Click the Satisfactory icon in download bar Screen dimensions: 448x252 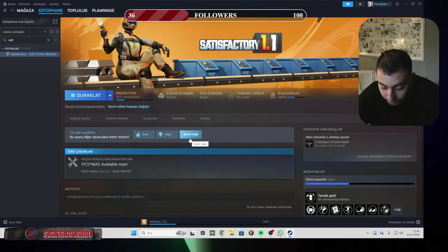coord(144,222)
